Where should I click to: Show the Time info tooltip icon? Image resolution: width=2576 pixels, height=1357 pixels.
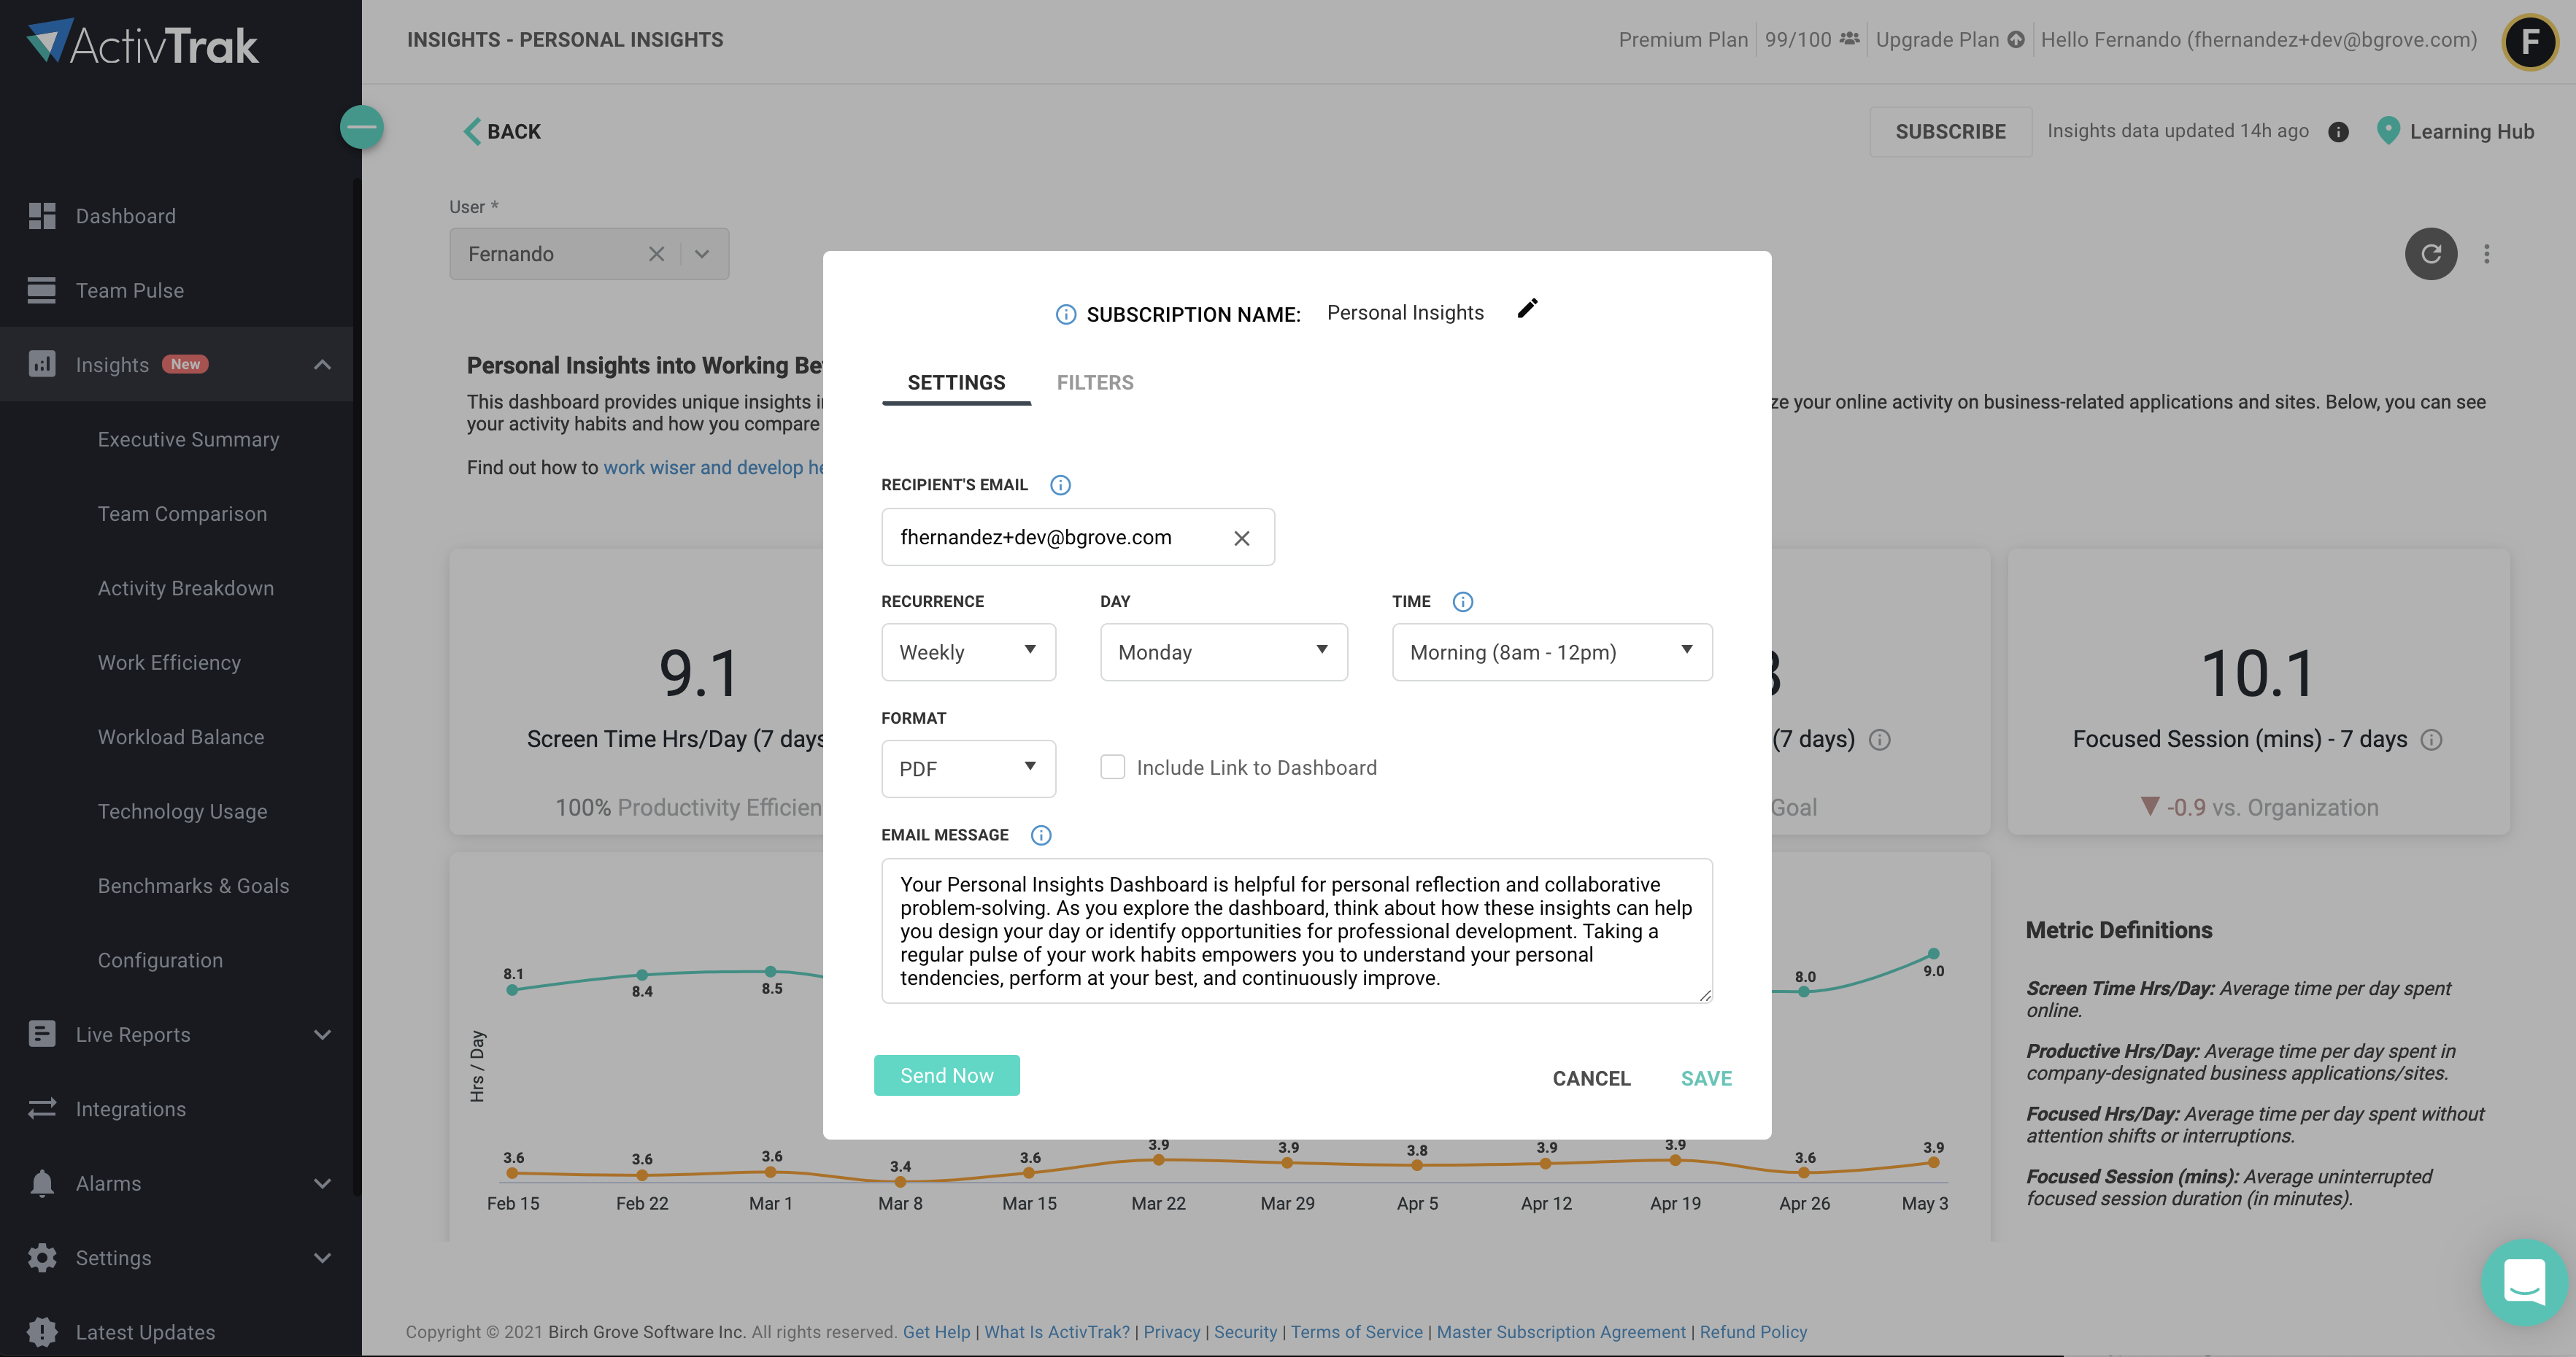1462,601
